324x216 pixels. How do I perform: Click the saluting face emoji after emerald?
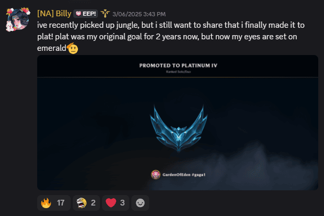(x=73, y=48)
